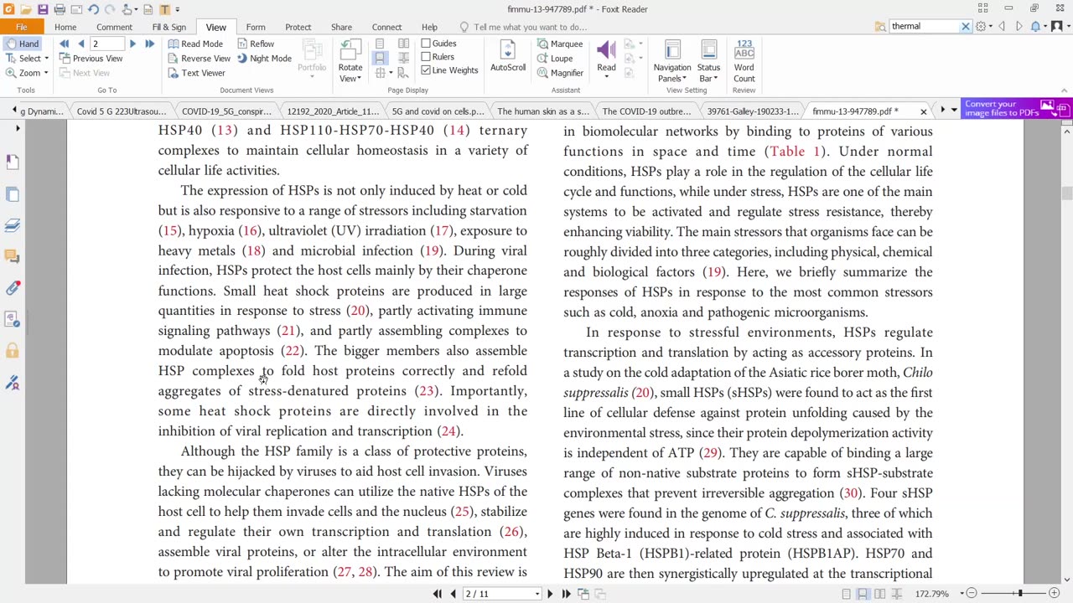Screen dimensions: 1073x603
Task: Open the layers panel in the sidebar
Action: [x=13, y=225]
